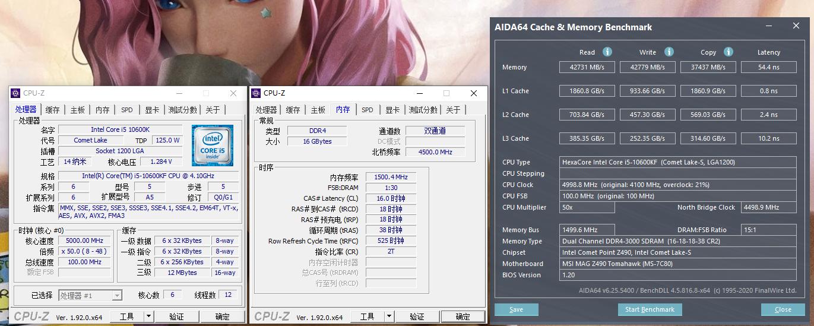814x326 pixels.
Task: Switch to 显卡 tab in left CPU-Z window
Action: (x=152, y=110)
